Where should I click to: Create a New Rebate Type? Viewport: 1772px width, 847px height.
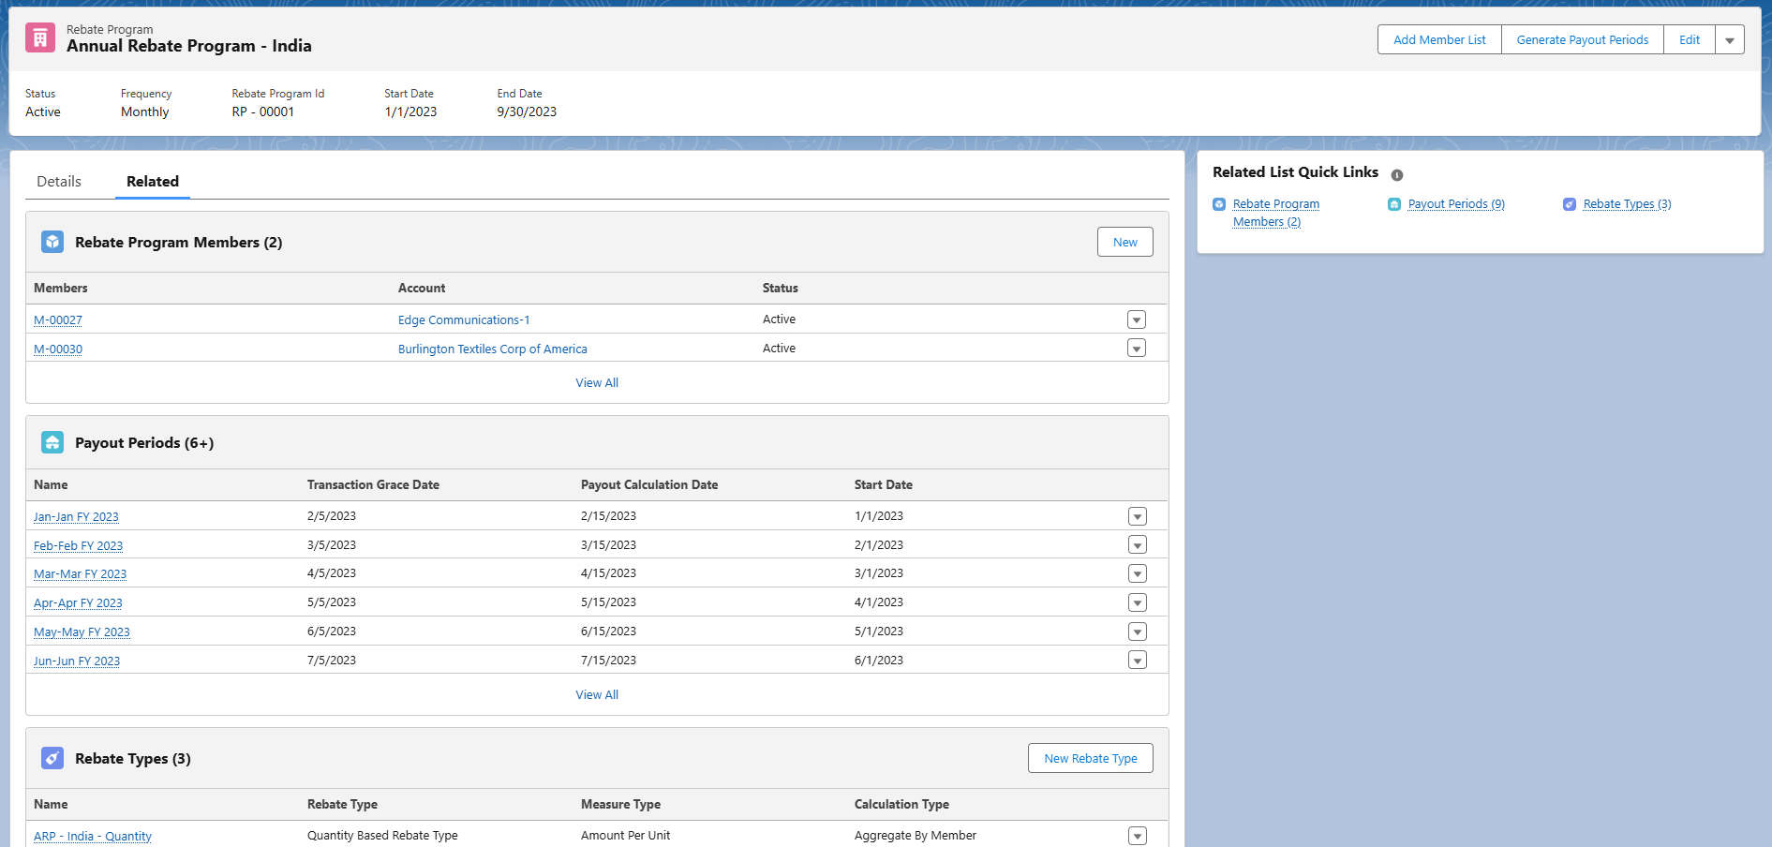[x=1091, y=758]
